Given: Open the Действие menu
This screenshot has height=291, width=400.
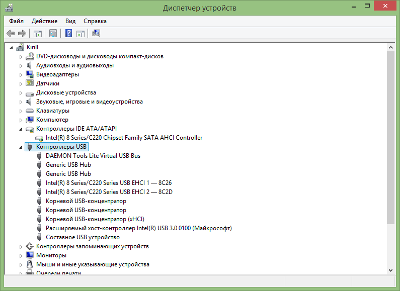Looking at the screenshot, I should click(x=44, y=21).
